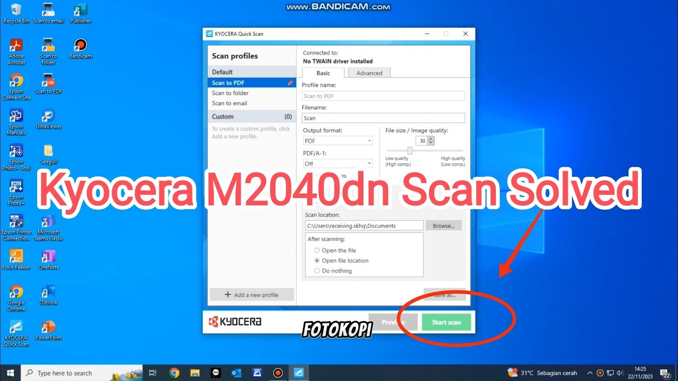The width and height of the screenshot is (678, 381).
Task: Launch Bandicam desktop icon
Action: click(81, 49)
